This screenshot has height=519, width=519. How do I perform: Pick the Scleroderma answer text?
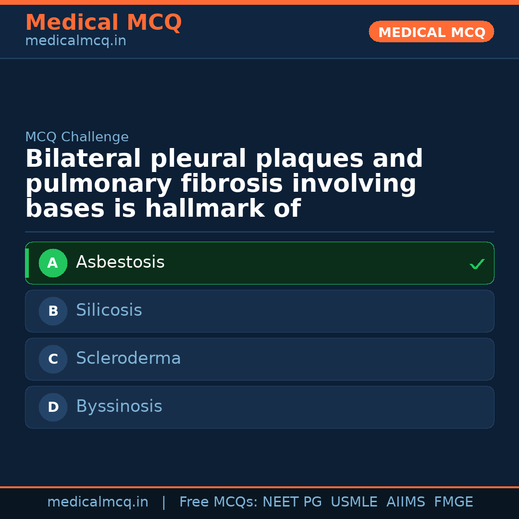[x=128, y=358]
